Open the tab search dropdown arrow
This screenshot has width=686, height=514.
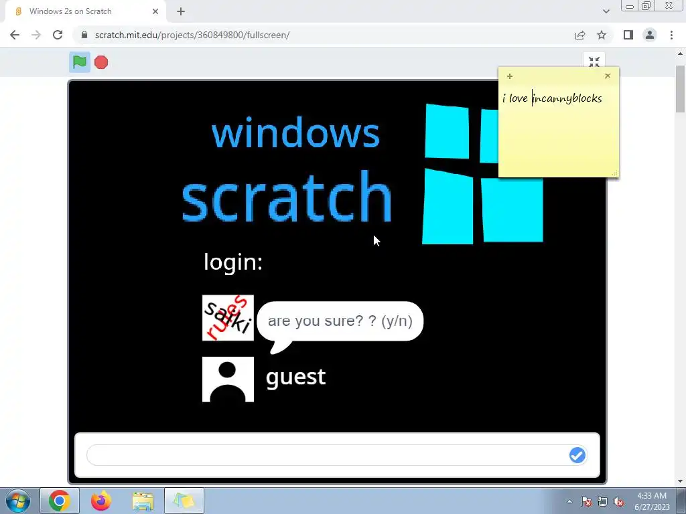coord(606,11)
